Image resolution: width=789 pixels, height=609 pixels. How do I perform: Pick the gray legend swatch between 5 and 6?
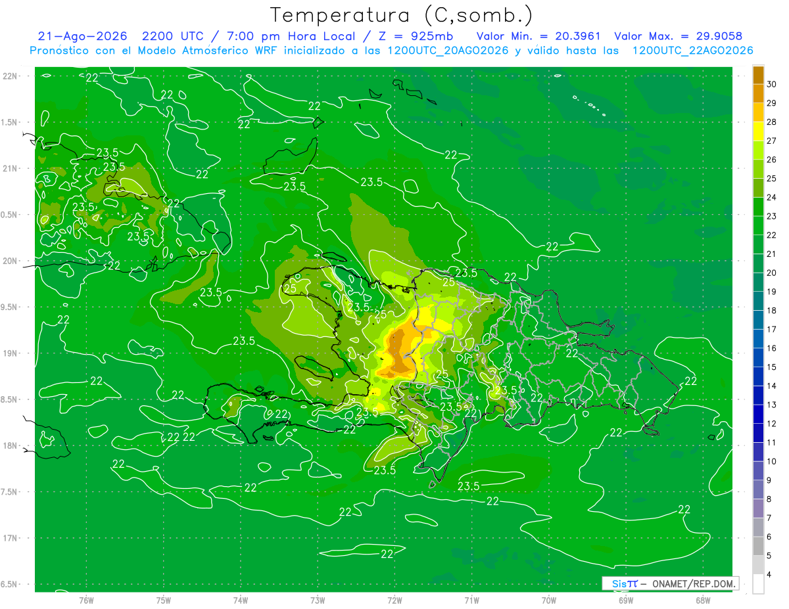(x=758, y=547)
